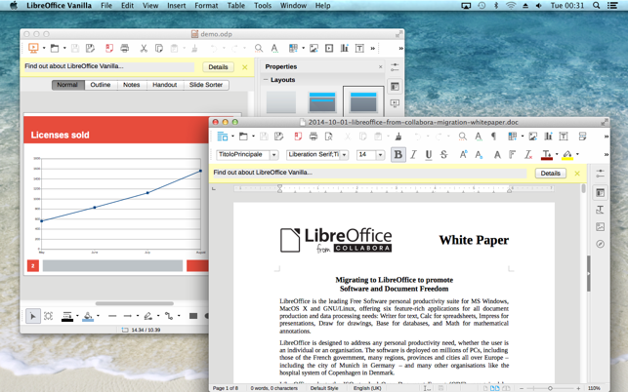Open the font size 14 dropdown
Image resolution: width=628 pixels, height=392 pixels.
[x=380, y=155]
